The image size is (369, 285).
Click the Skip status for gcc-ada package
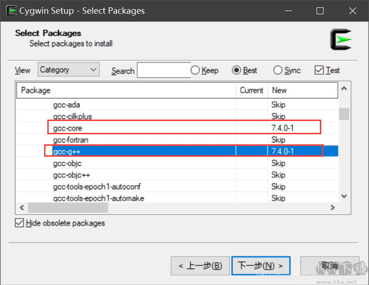point(278,104)
